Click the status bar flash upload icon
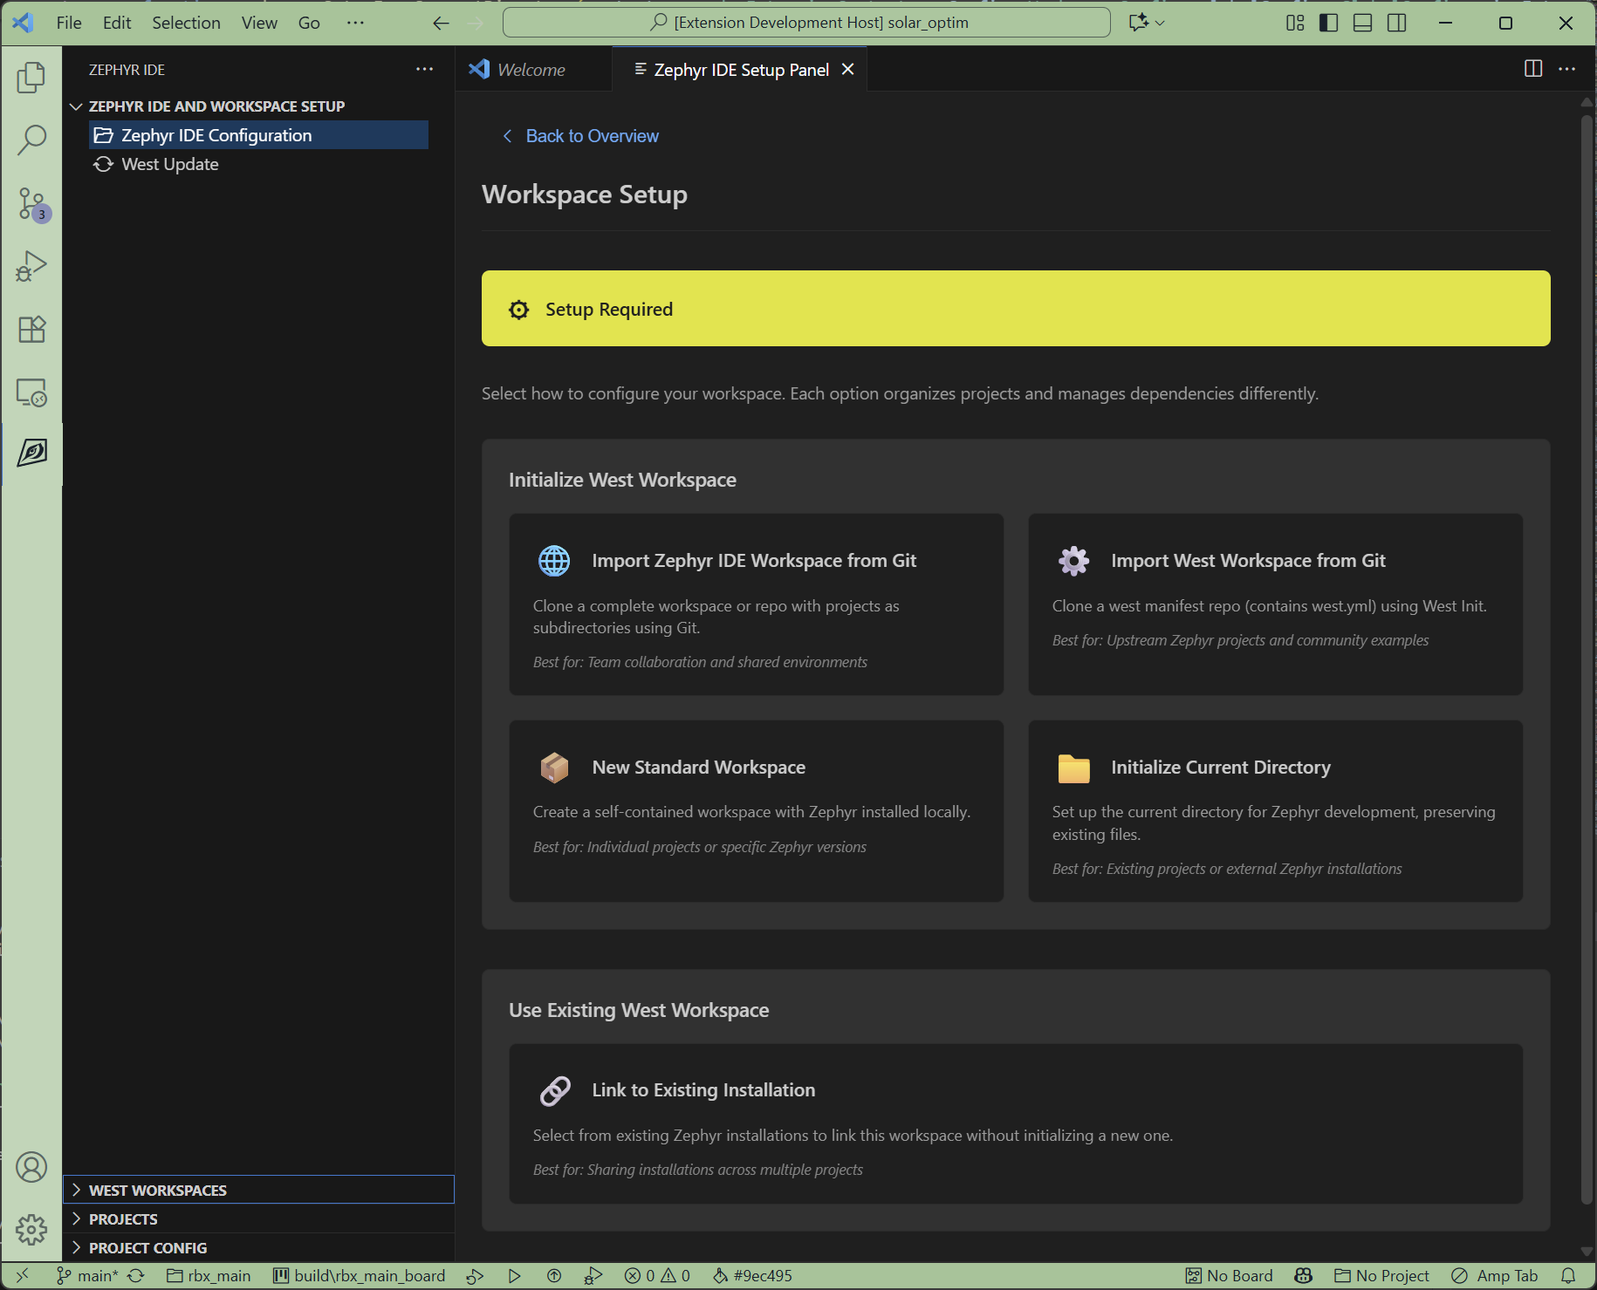Viewport: 1597px width, 1290px height. (554, 1275)
